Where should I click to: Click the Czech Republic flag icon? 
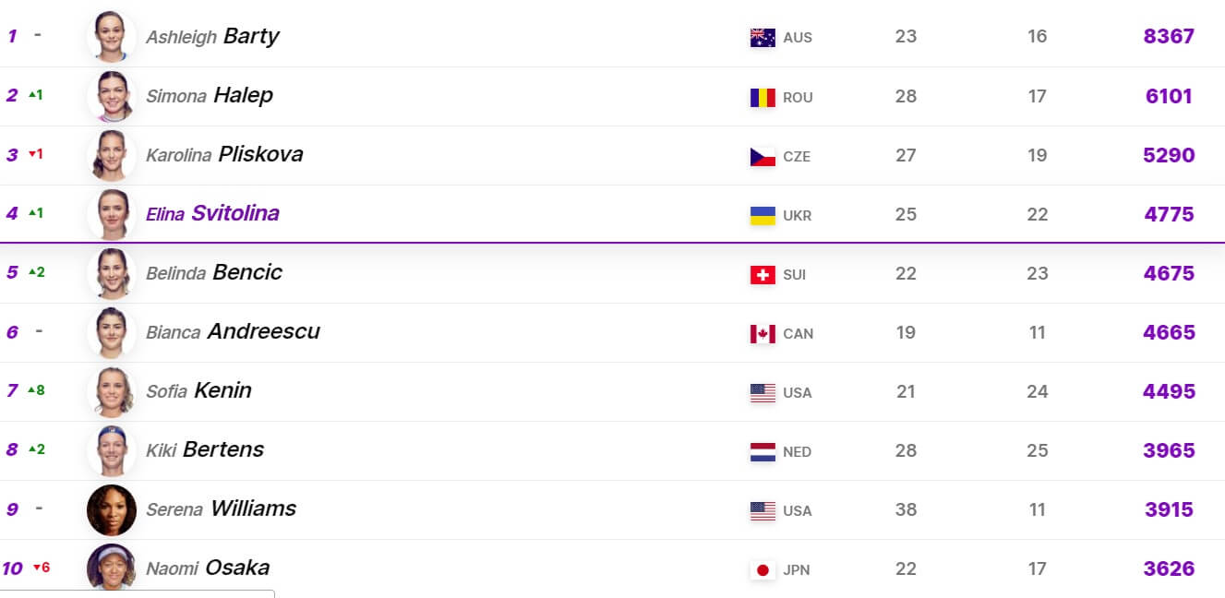763,156
